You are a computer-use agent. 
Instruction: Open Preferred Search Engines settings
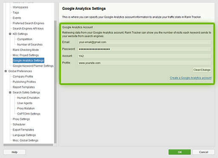(x=29, y=23)
